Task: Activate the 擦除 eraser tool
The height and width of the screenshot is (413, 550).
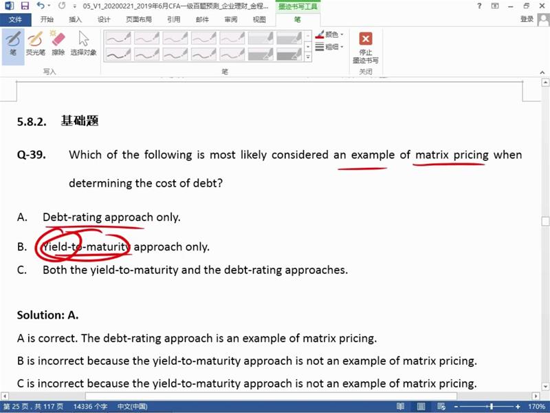Action: (58, 43)
